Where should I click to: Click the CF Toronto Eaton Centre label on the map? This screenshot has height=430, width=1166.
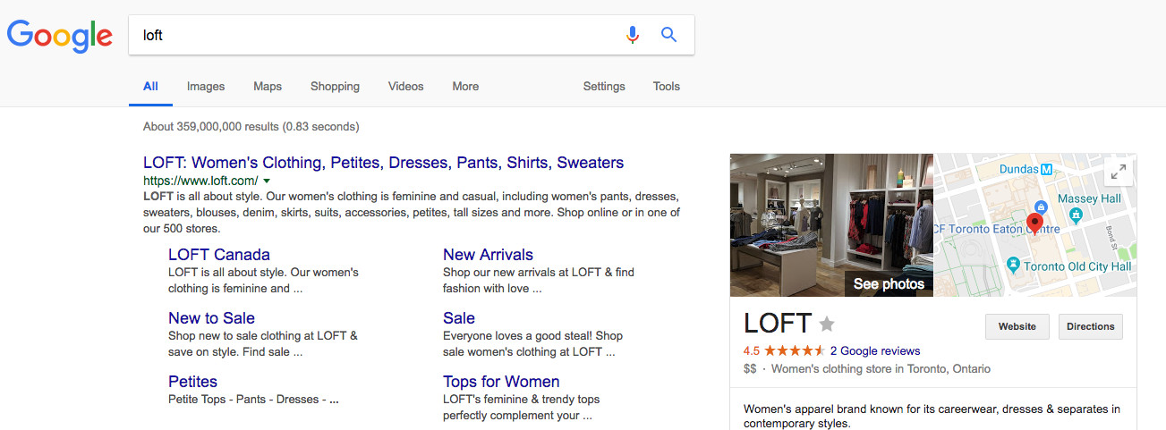996,229
